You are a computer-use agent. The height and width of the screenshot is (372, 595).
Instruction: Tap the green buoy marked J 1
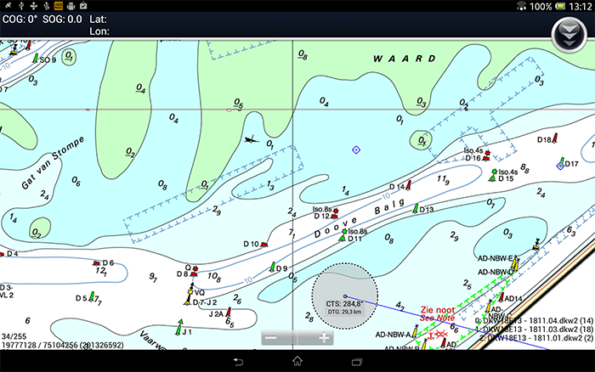point(179,326)
